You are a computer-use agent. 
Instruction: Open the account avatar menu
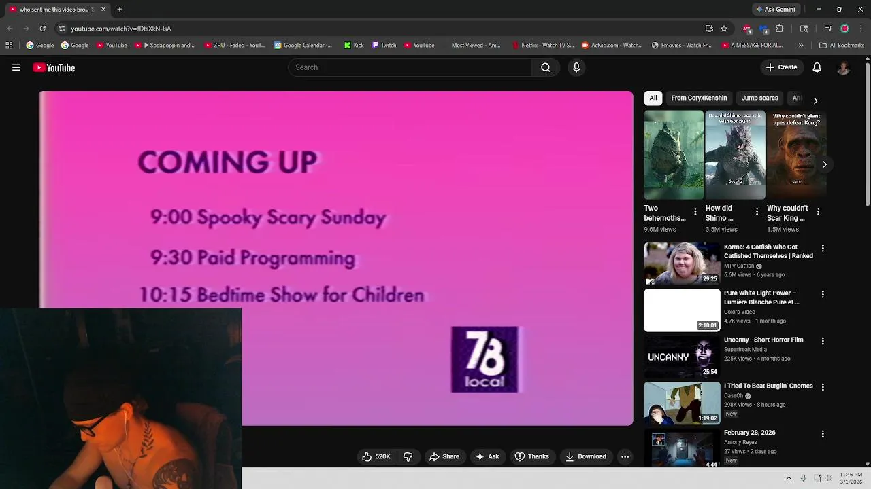tap(843, 67)
